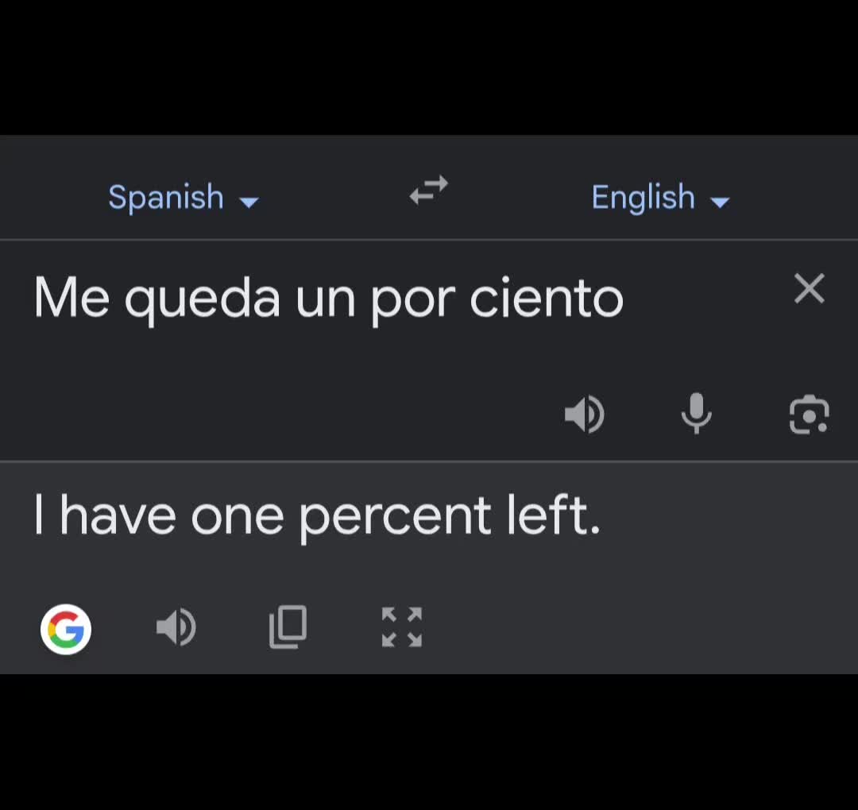Select the translation 'I have one percent left.'
The height and width of the screenshot is (810, 858).
317,515
